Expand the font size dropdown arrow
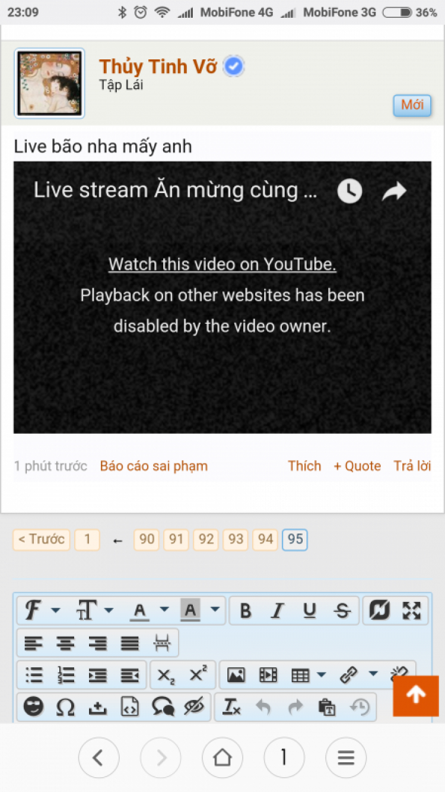 coord(109,610)
